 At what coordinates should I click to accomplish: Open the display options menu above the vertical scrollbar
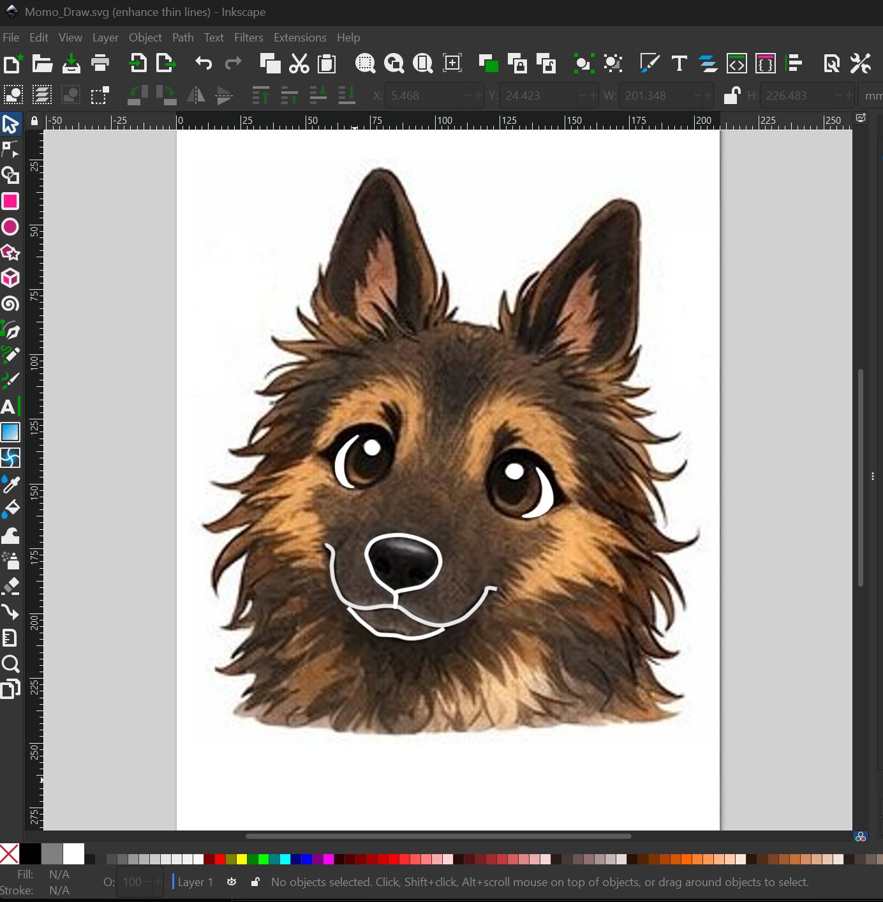pyautogui.click(x=861, y=118)
